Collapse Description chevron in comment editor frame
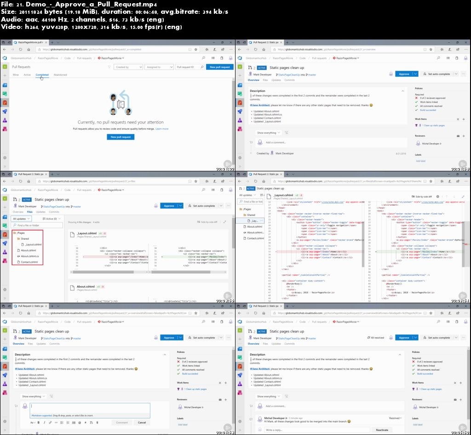This screenshot has width=471, height=435. pyautogui.click(x=165, y=355)
